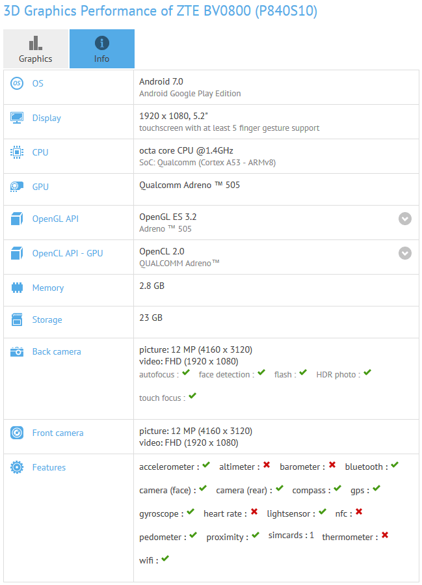Select the Info tab

click(x=102, y=49)
